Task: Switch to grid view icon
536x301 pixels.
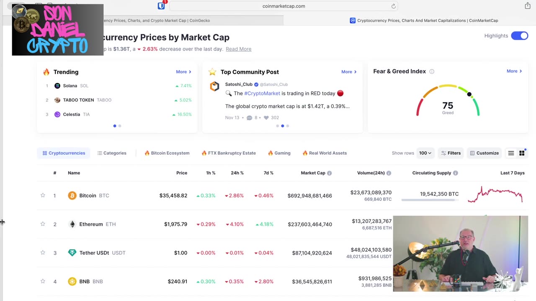Action: coord(522,153)
